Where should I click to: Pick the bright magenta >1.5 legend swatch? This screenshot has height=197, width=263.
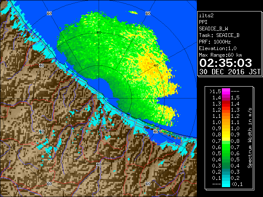(226, 92)
